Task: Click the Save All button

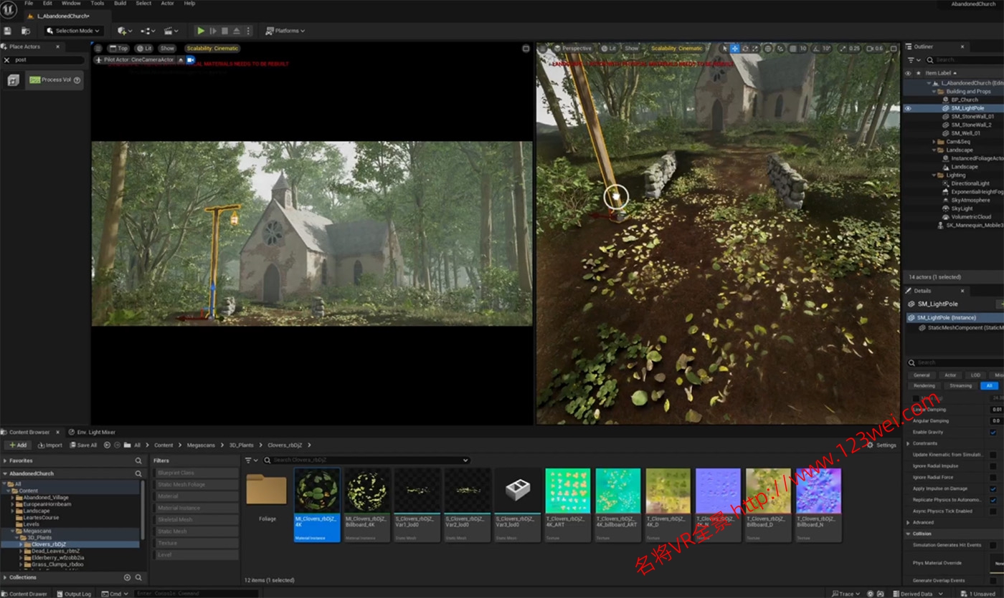Action: pyautogui.click(x=82, y=445)
